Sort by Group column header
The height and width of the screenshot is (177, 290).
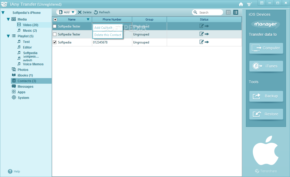tap(149, 19)
